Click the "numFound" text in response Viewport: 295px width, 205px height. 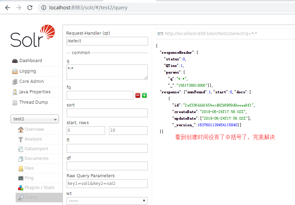196,92
